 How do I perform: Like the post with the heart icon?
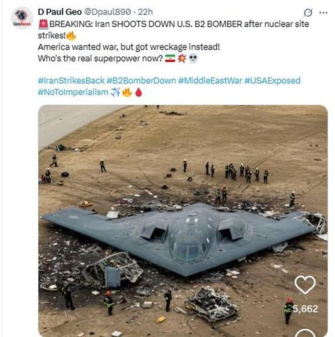pyautogui.click(x=305, y=285)
